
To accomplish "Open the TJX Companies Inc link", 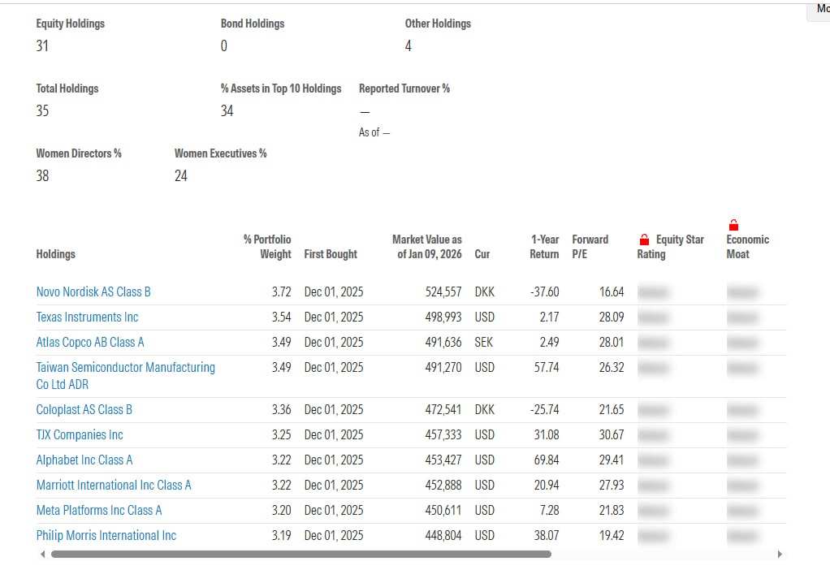I will pyautogui.click(x=80, y=435).
